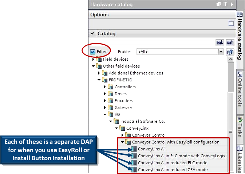Expand the Field devices folder
The height and width of the screenshot is (174, 245).
pos(93,59)
